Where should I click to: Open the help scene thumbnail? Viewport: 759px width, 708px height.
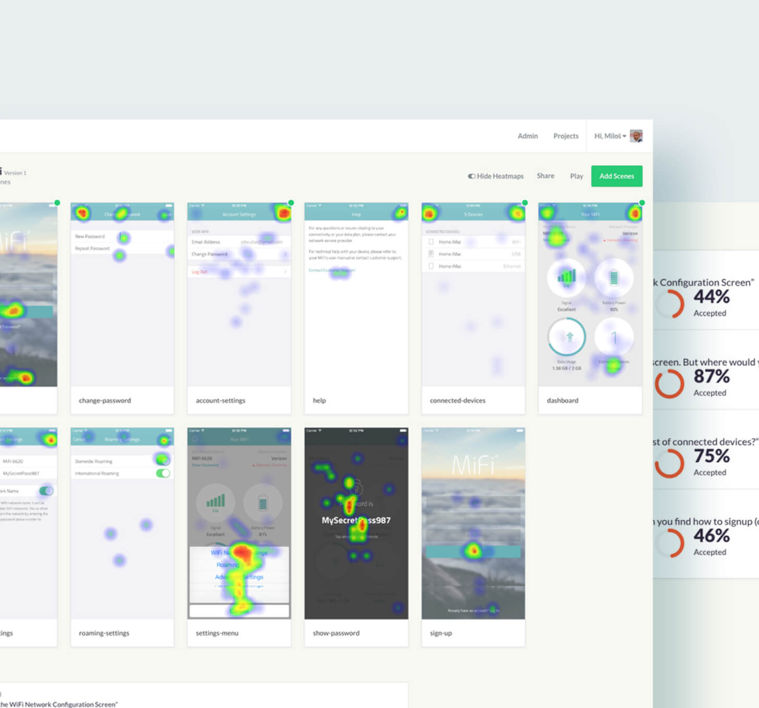tap(356, 295)
